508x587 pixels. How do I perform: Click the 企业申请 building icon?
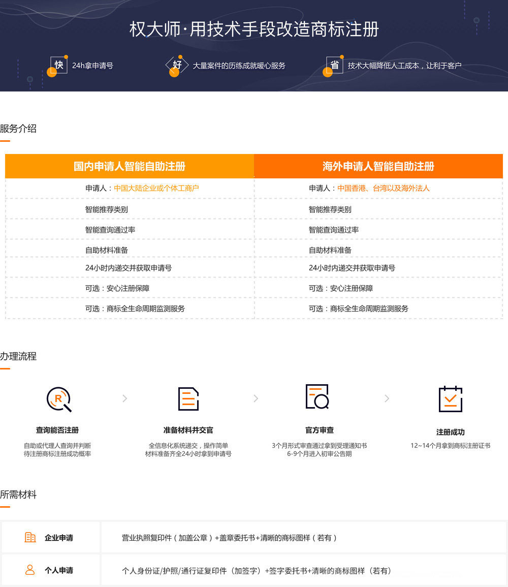point(30,537)
